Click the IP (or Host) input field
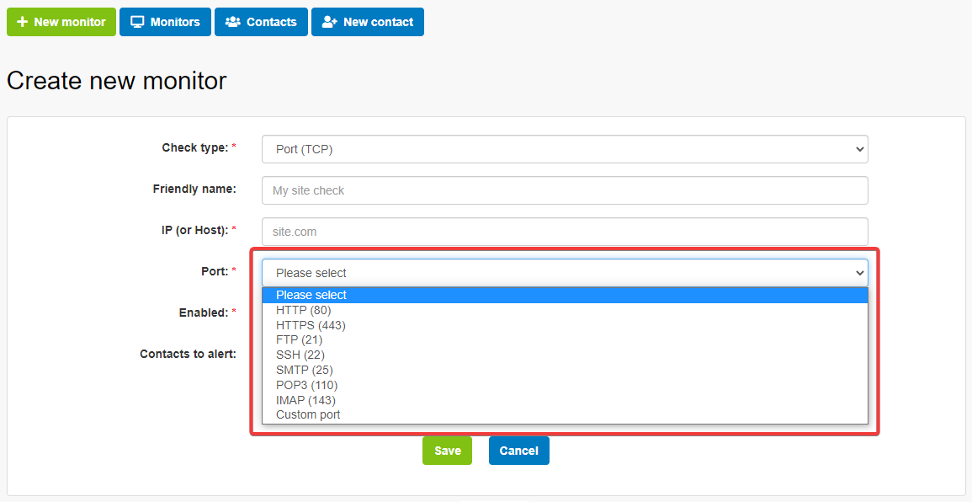Viewport: 972px width, 502px height. pos(565,232)
